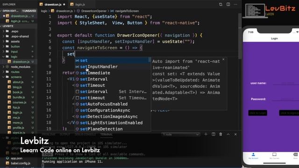
Task: Choose setLightEstimationEnabled suggestion
Action: coord(113,123)
